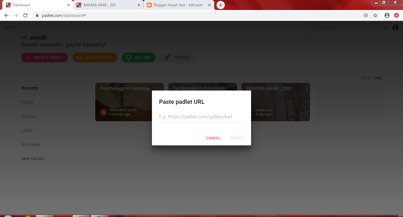Screen dimensions: 403x217
Task: Sort padlets by Date
Action: point(378,78)
